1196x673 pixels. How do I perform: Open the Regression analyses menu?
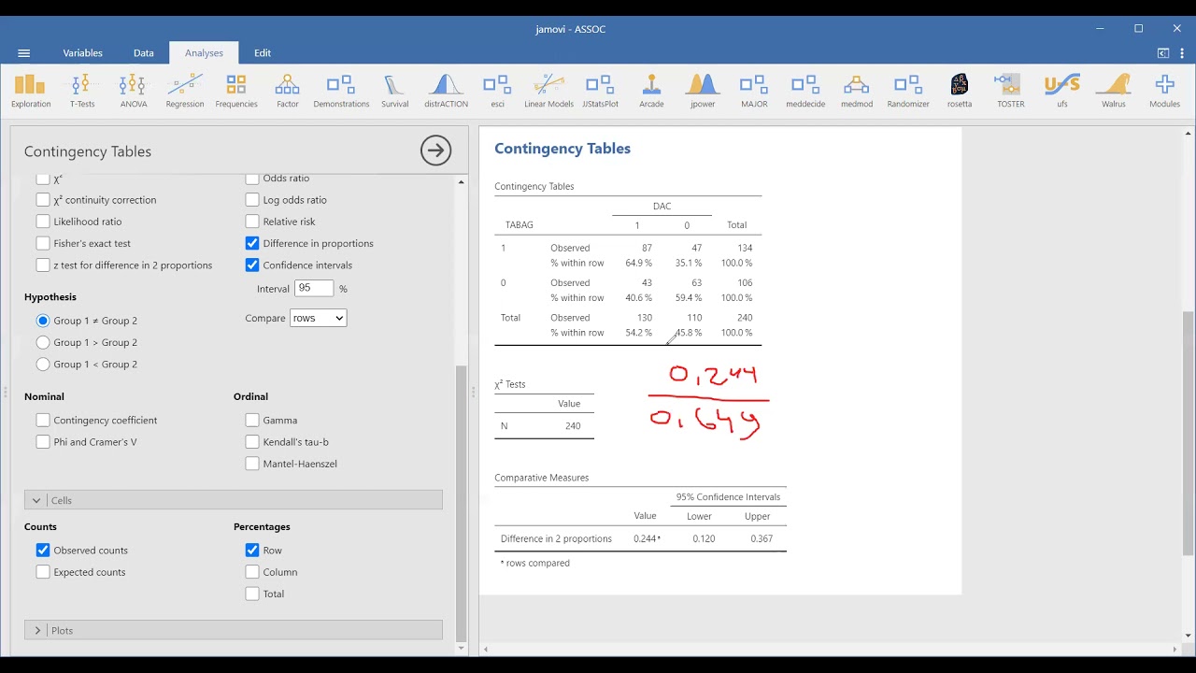coord(185,91)
